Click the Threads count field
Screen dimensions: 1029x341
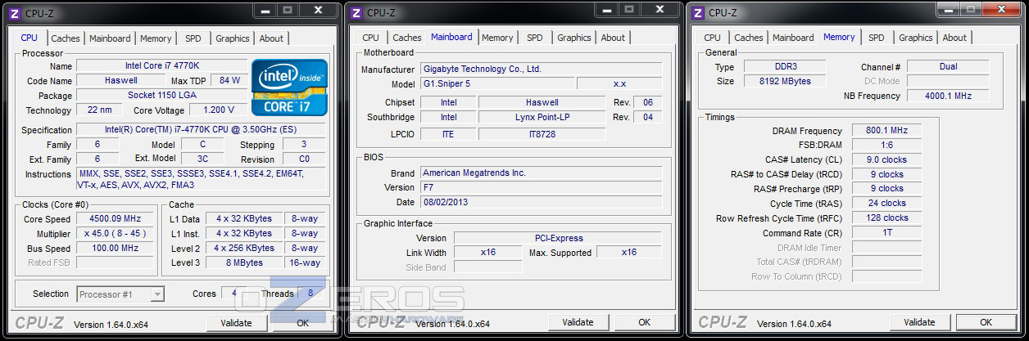coord(311,294)
